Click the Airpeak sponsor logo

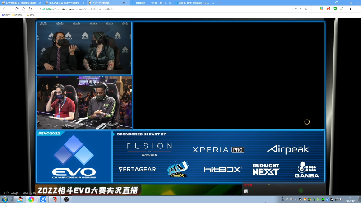287,149
